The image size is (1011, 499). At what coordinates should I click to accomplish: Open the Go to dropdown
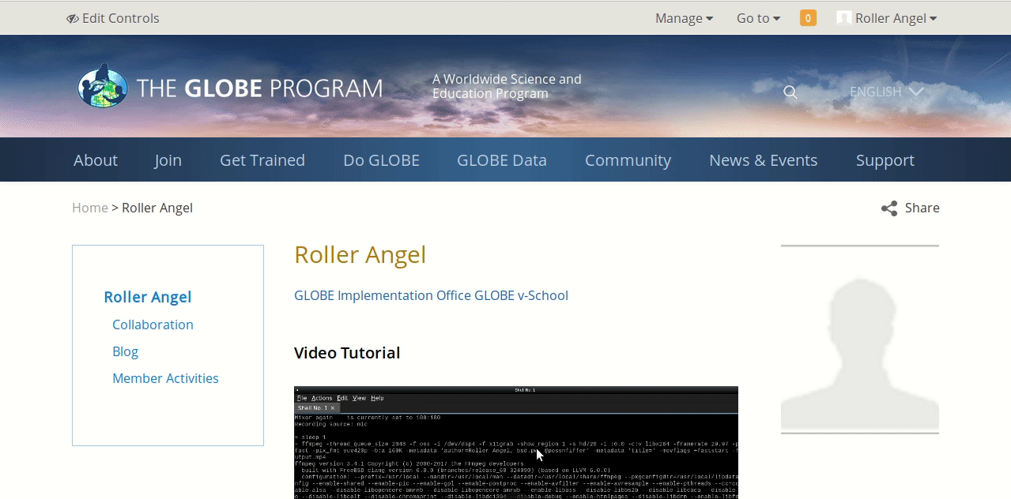coord(758,18)
